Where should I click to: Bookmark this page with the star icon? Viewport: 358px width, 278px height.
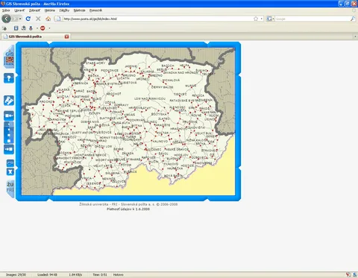(256, 19)
